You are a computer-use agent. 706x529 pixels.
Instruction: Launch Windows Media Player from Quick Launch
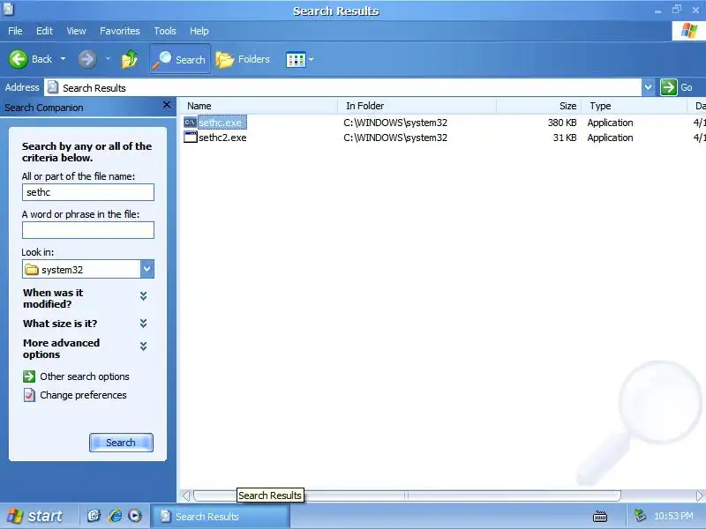[x=135, y=516]
